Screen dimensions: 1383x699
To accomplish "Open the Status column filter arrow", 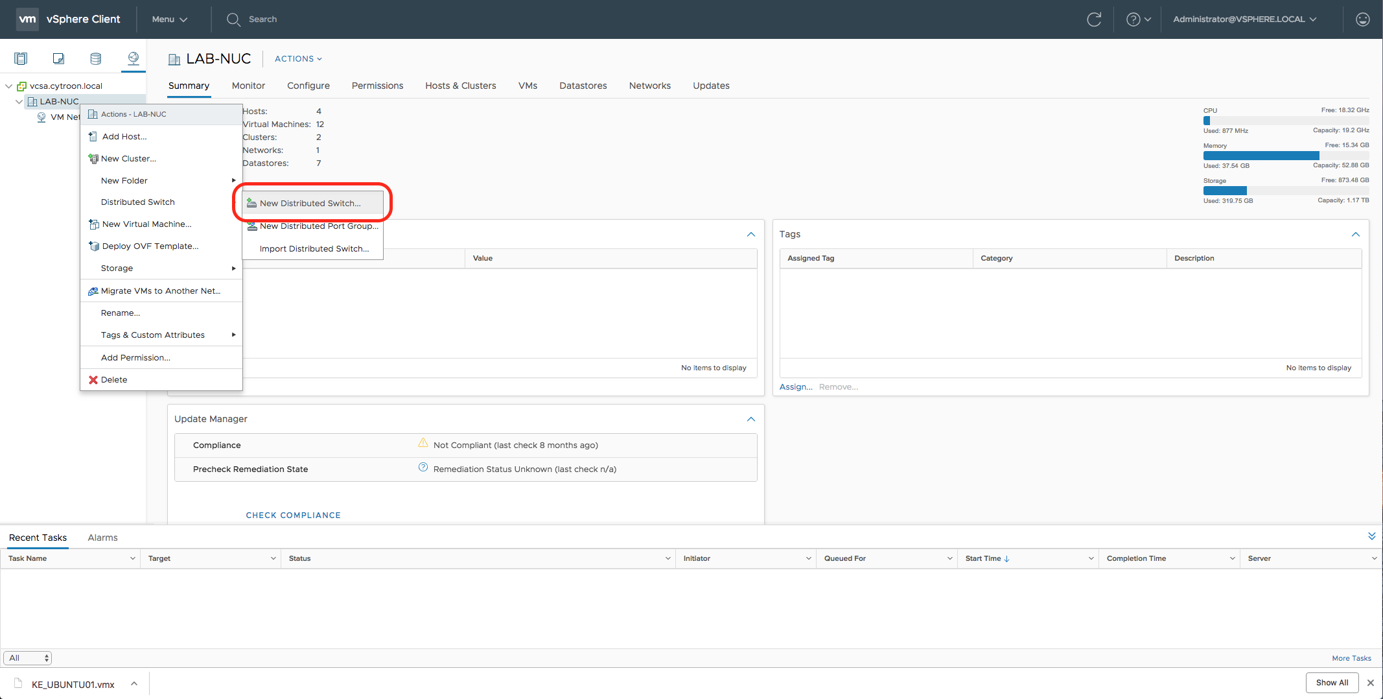I will point(668,558).
